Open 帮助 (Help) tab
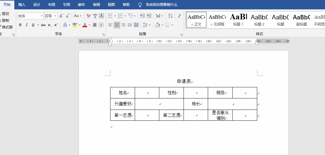 126,5
